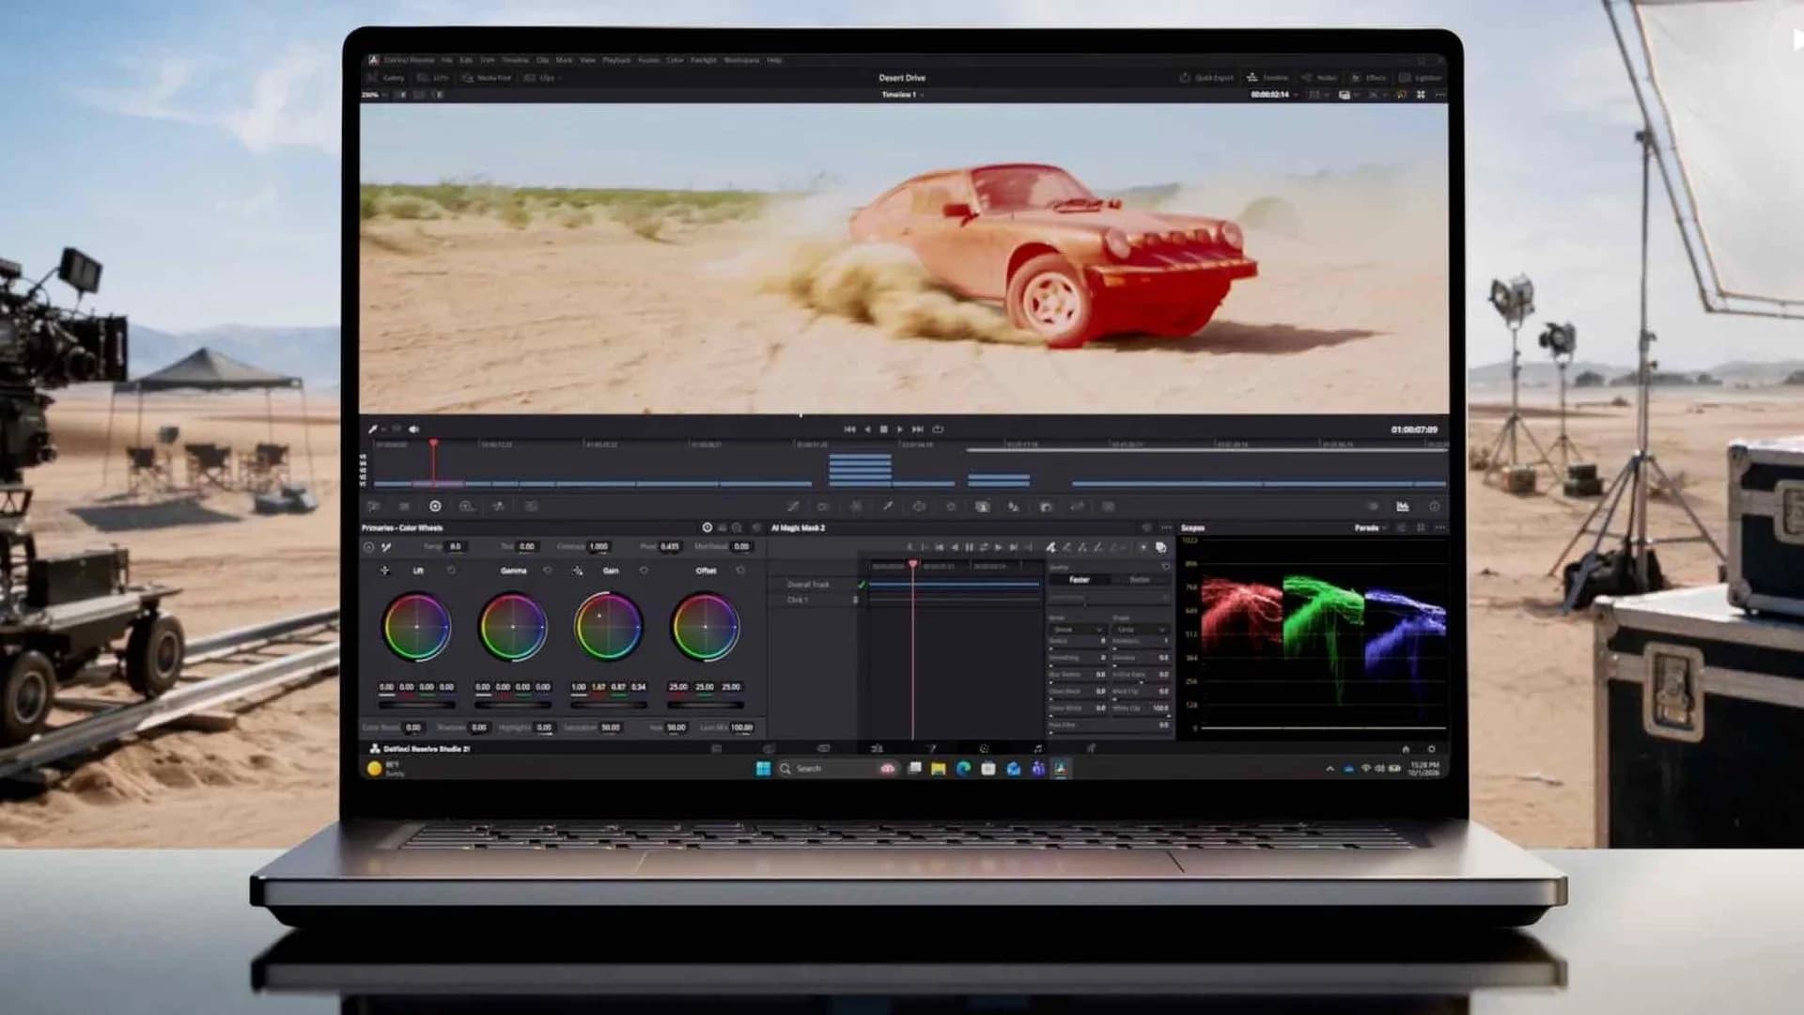This screenshot has height=1015, width=1804.
Task: Select the qualifier eyedropper palette icon
Action: [887, 507]
